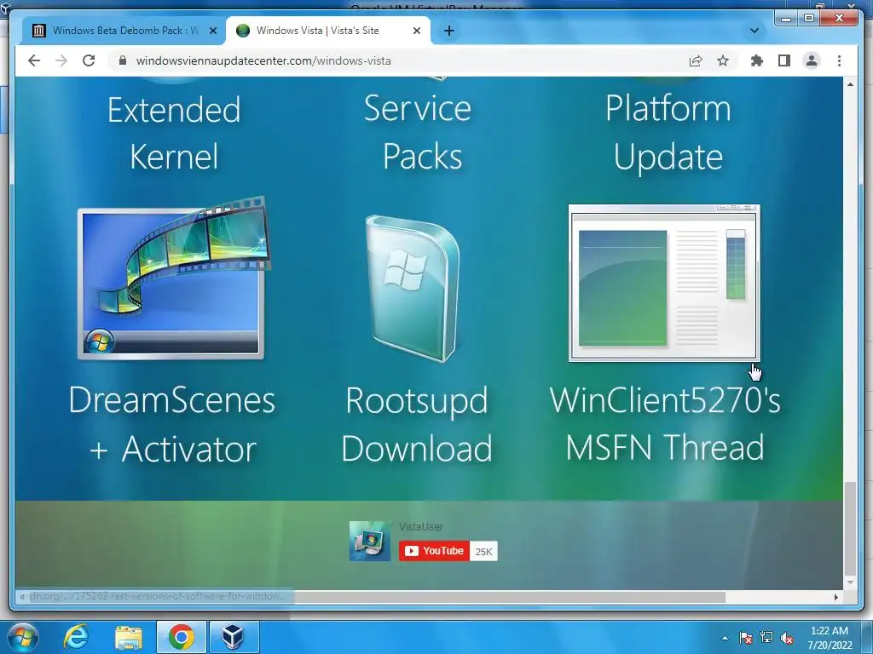Open VirtualBox from the taskbar
The image size is (873, 654).
(x=234, y=637)
